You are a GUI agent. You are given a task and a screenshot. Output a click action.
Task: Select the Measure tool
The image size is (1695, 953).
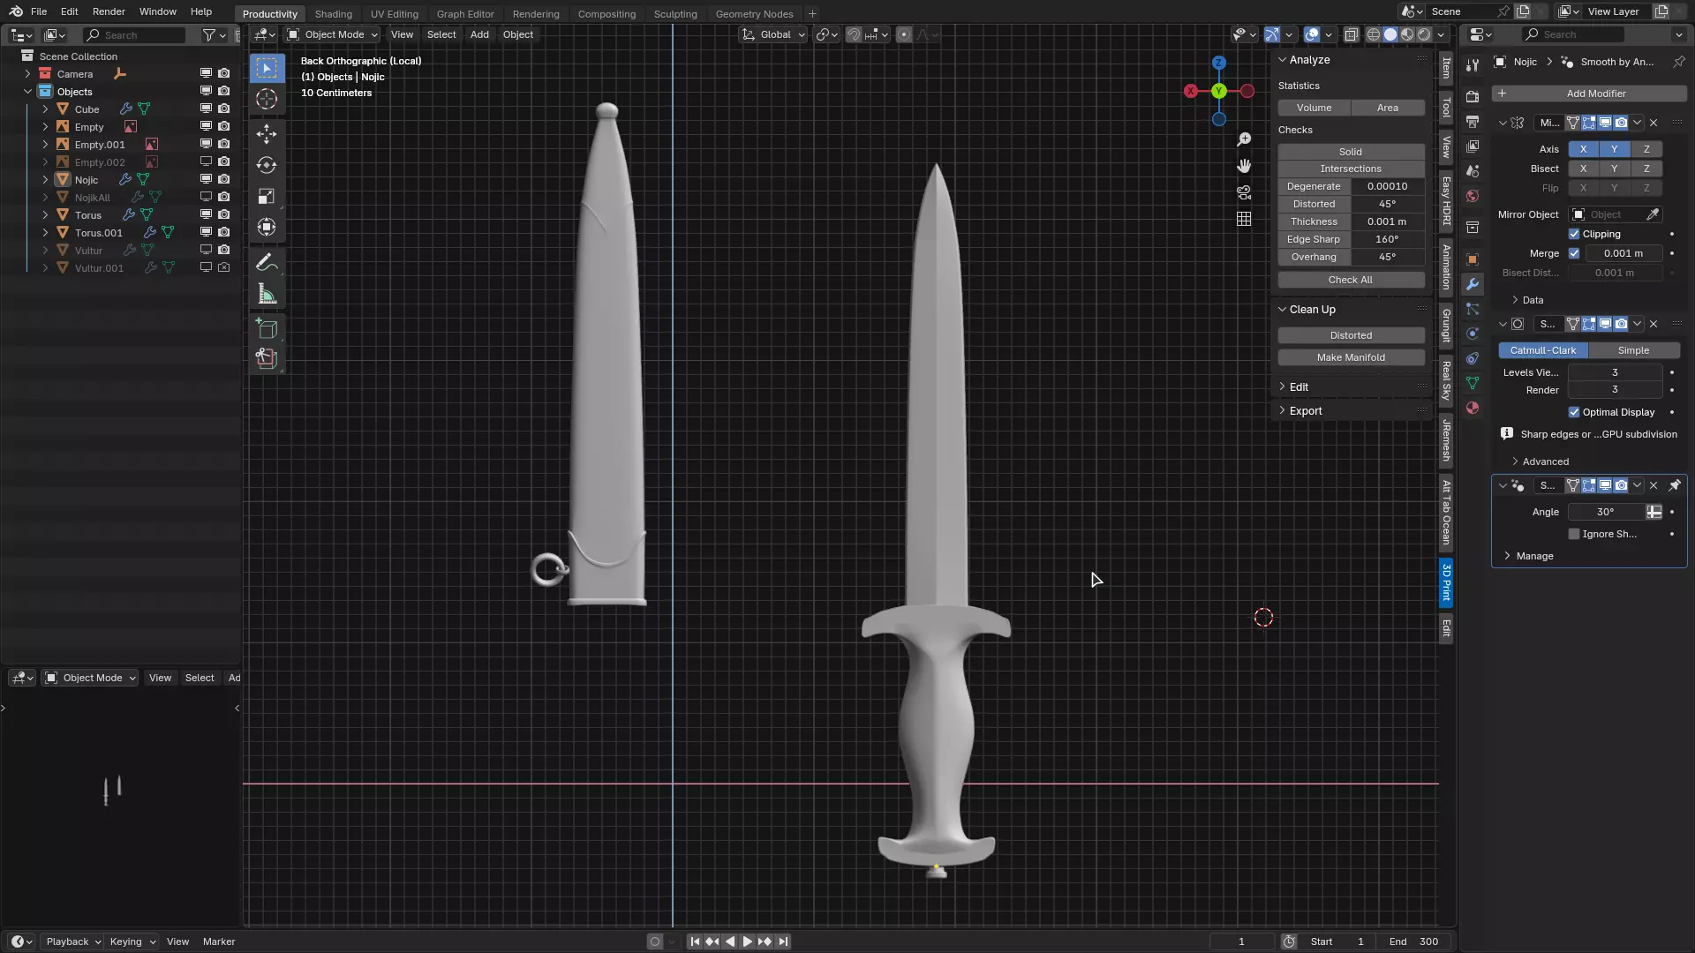pos(267,294)
